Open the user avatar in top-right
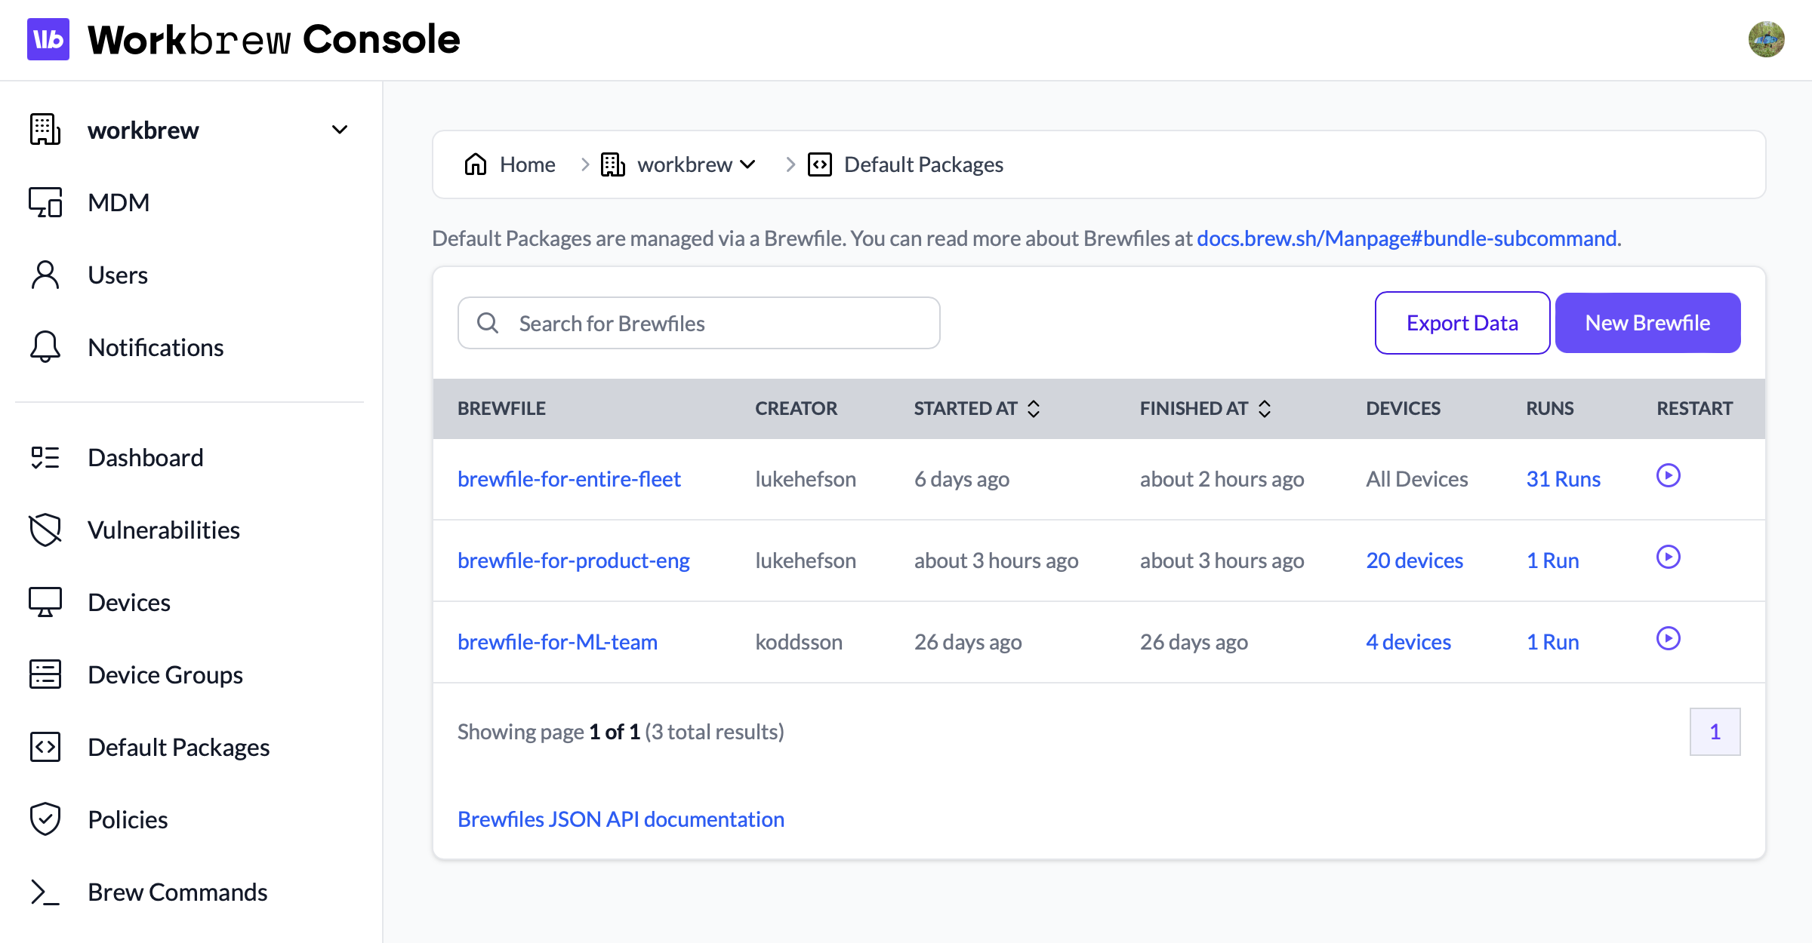 click(1766, 39)
